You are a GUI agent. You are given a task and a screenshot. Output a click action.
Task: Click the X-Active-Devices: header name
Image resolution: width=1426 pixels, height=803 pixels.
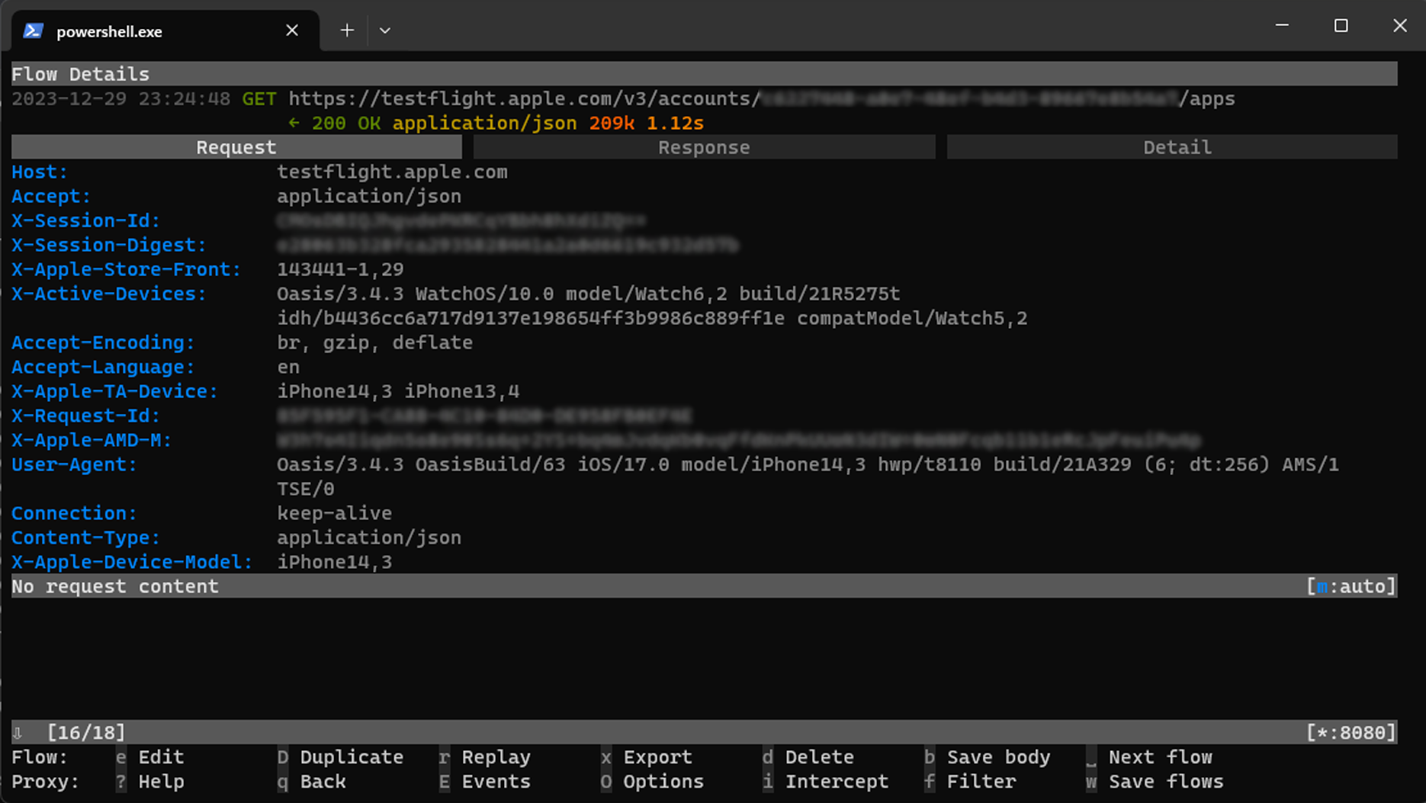[x=109, y=294]
